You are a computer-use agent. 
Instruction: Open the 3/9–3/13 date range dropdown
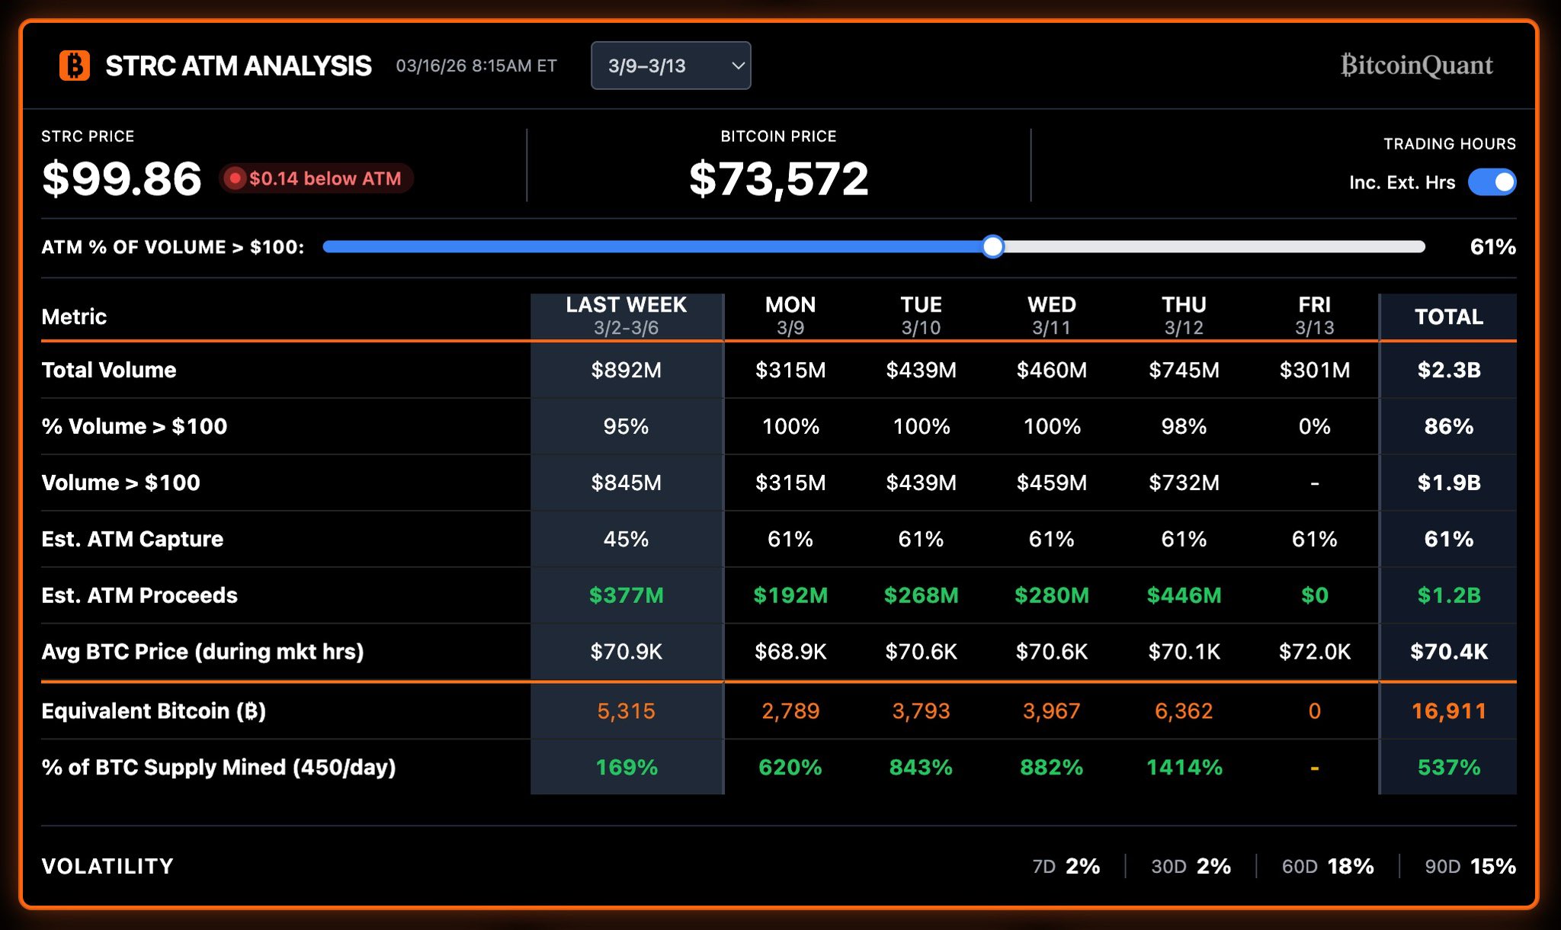pyautogui.click(x=671, y=66)
